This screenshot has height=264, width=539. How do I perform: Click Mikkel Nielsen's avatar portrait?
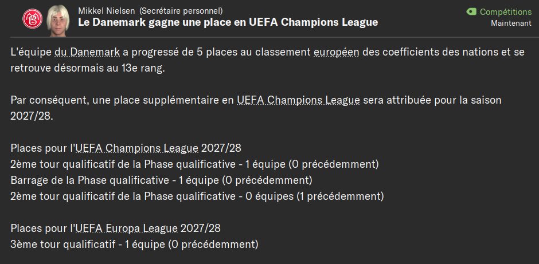click(x=59, y=18)
